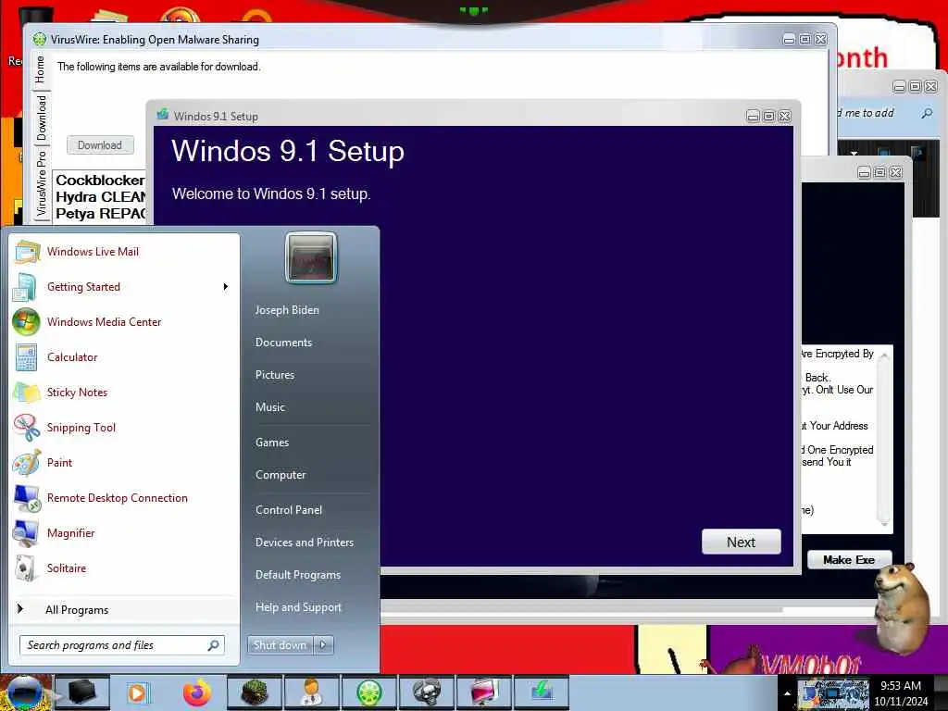Open media player taskbar icon
Image resolution: width=948 pixels, height=711 pixels.
[137, 692]
